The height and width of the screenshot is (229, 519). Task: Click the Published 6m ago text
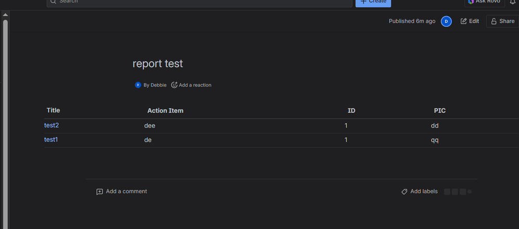[x=412, y=21]
